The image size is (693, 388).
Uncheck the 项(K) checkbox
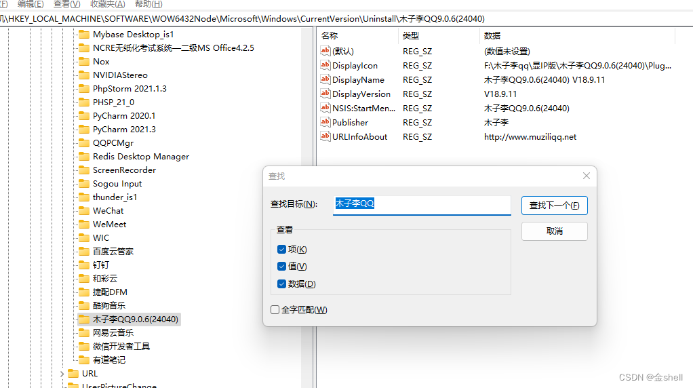tap(281, 249)
